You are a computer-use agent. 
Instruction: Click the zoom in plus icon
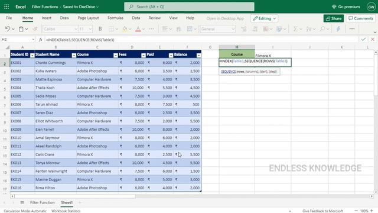pyautogui.click(x=372, y=211)
